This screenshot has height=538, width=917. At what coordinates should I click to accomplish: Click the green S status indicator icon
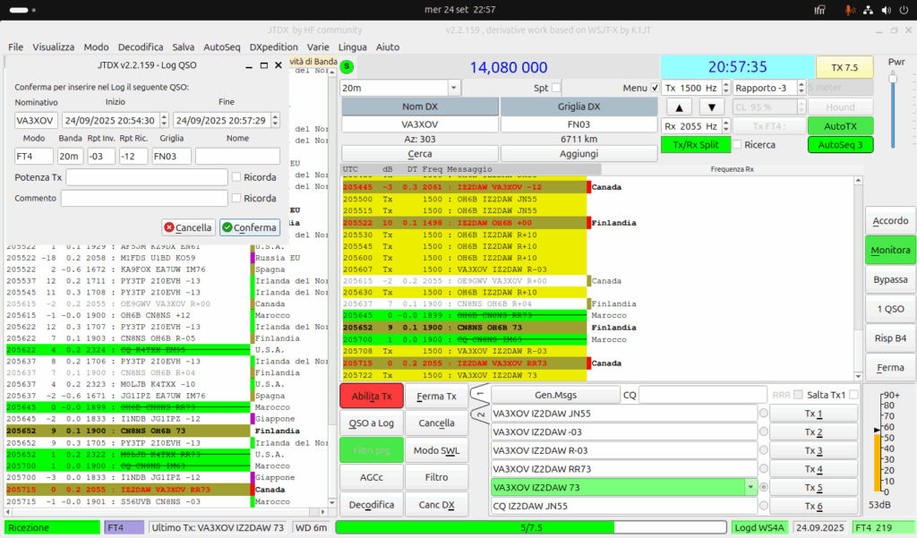tap(347, 66)
